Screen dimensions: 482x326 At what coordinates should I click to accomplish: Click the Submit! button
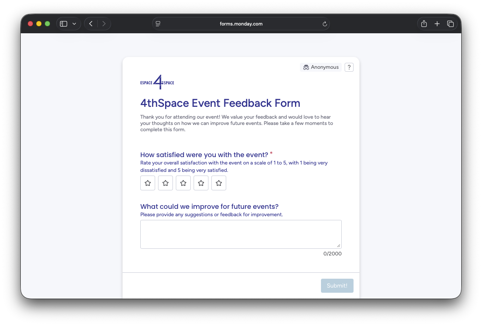[337, 285]
